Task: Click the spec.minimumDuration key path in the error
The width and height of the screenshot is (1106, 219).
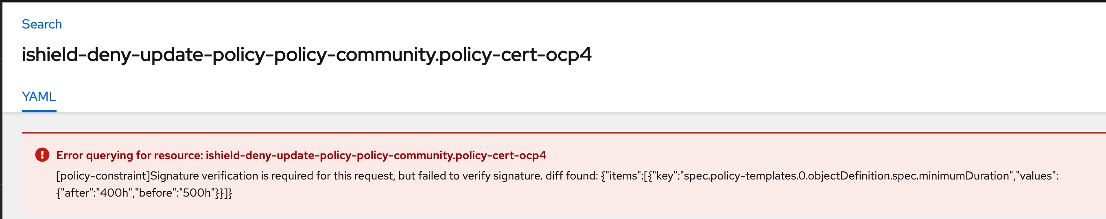Action: tap(846, 175)
